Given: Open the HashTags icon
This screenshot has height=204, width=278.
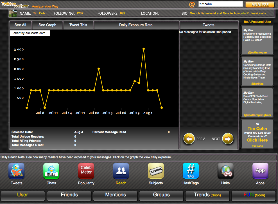Looking at the screenshot, I should (x=191, y=171).
